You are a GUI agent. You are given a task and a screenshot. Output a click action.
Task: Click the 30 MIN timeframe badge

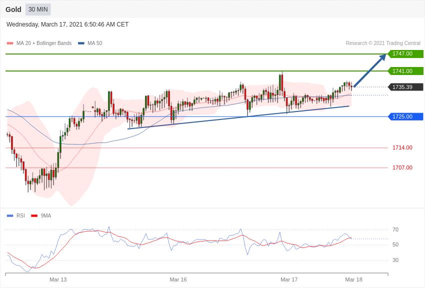tap(38, 9)
